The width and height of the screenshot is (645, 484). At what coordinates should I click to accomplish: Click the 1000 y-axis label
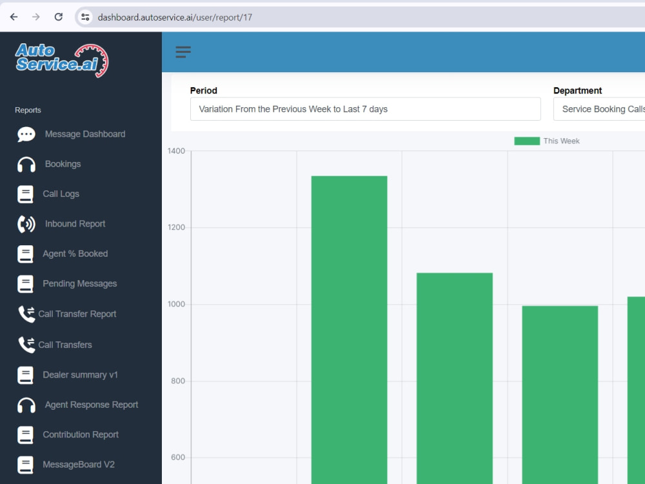coord(176,304)
